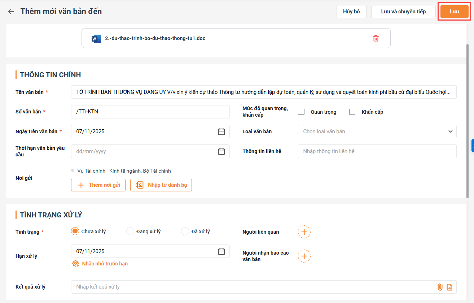The height and width of the screenshot is (303, 474).
Task: Check the Quan trọng checkbox
Action: click(301, 112)
